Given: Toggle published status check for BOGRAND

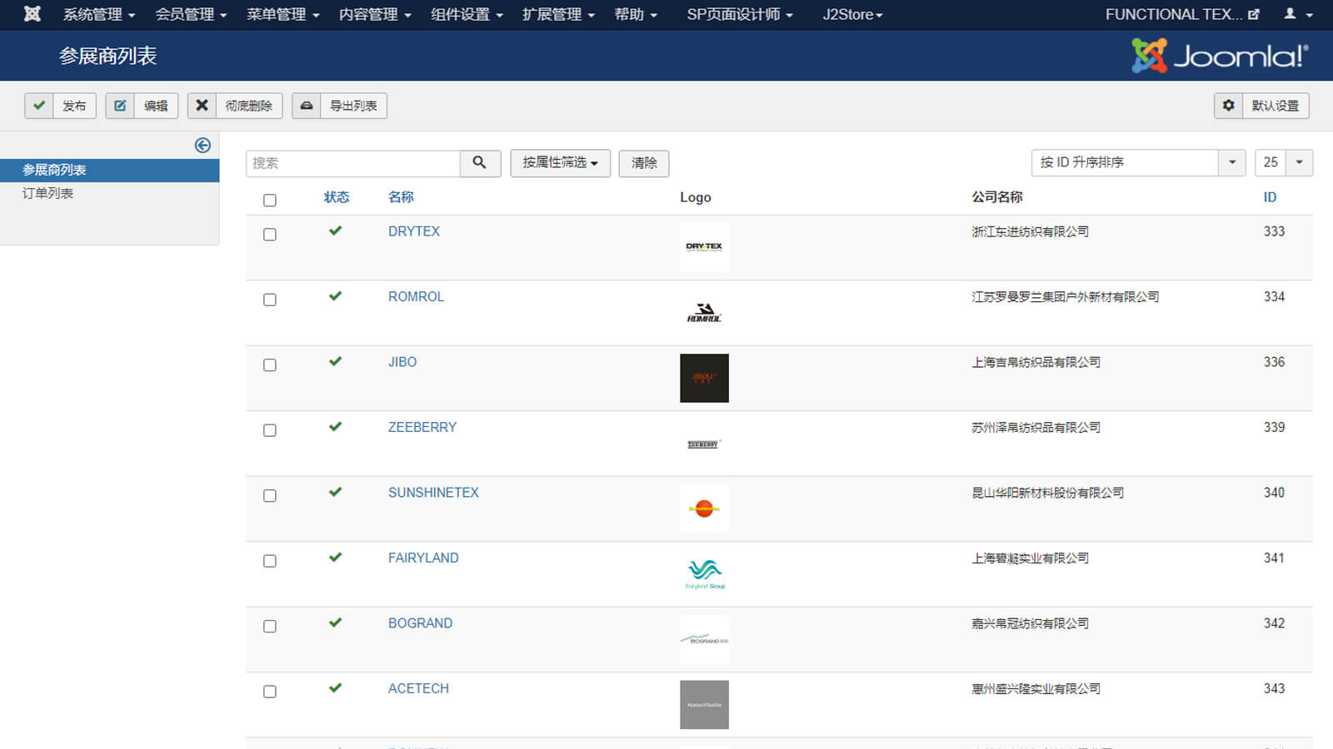Looking at the screenshot, I should tap(336, 623).
